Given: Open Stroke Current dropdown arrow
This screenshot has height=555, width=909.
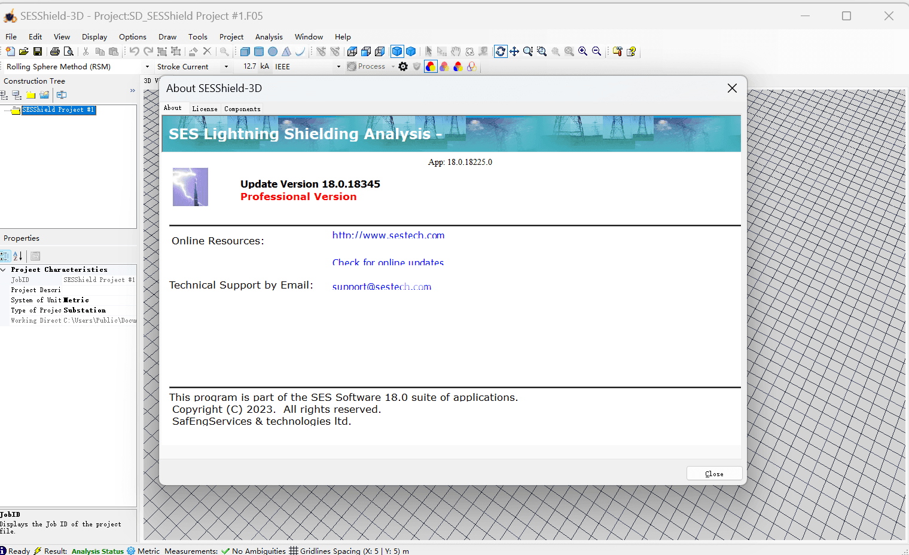Looking at the screenshot, I should click(226, 66).
